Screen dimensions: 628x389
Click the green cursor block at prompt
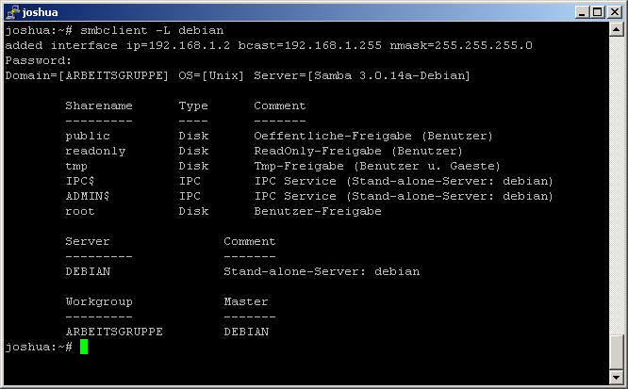pos(84,347)
